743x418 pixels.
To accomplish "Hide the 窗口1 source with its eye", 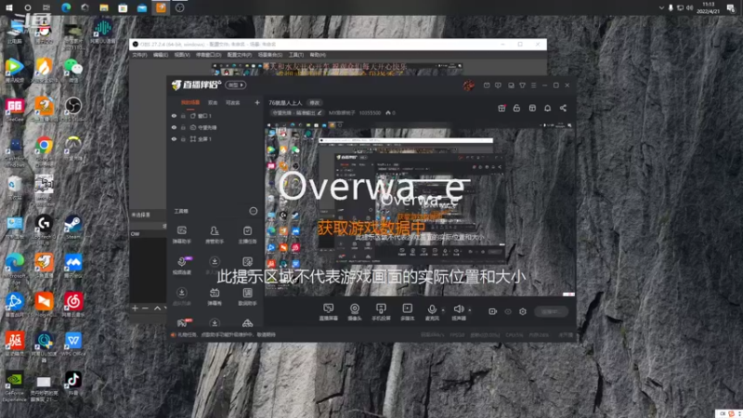I will [174, 115].
